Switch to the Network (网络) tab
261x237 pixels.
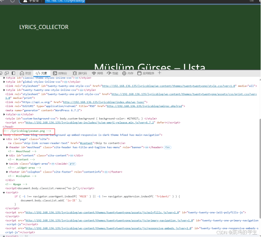(x=97, y=73)
